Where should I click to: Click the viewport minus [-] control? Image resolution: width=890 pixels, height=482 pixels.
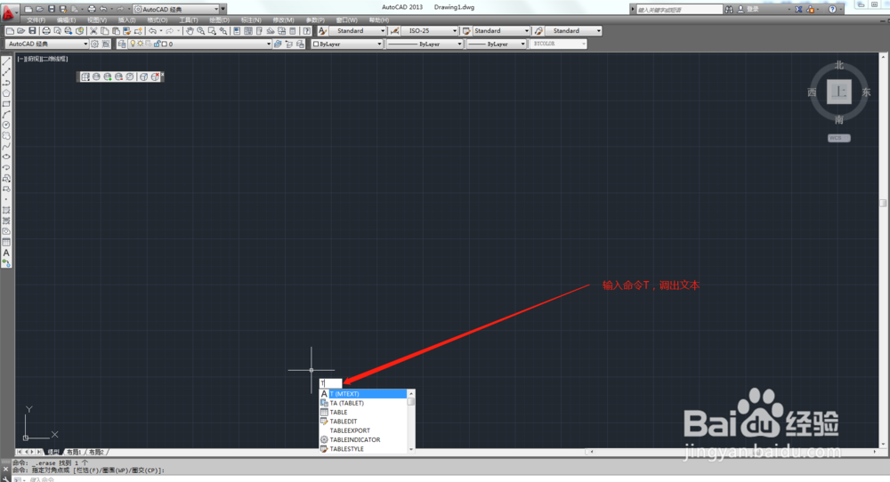(x=21, y=59)
